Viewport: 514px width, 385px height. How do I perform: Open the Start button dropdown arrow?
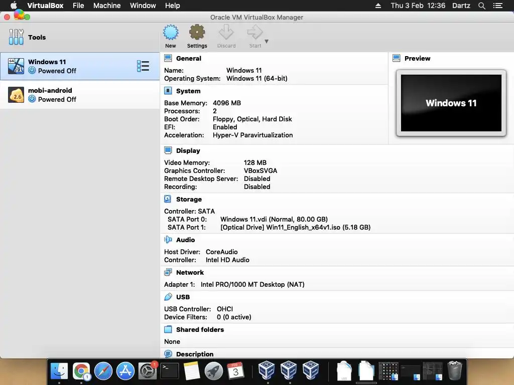click(x=267, y=41)
